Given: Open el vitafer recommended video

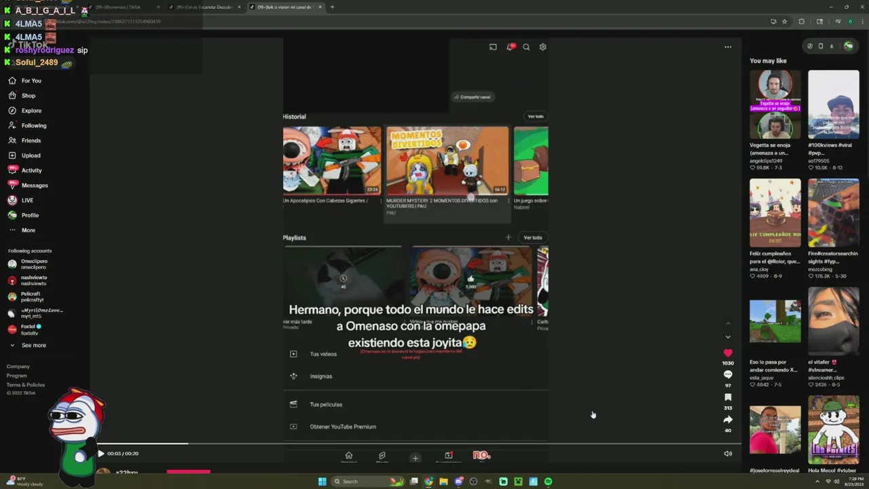Looking at the screenshot, I should [x=833, y=321].
